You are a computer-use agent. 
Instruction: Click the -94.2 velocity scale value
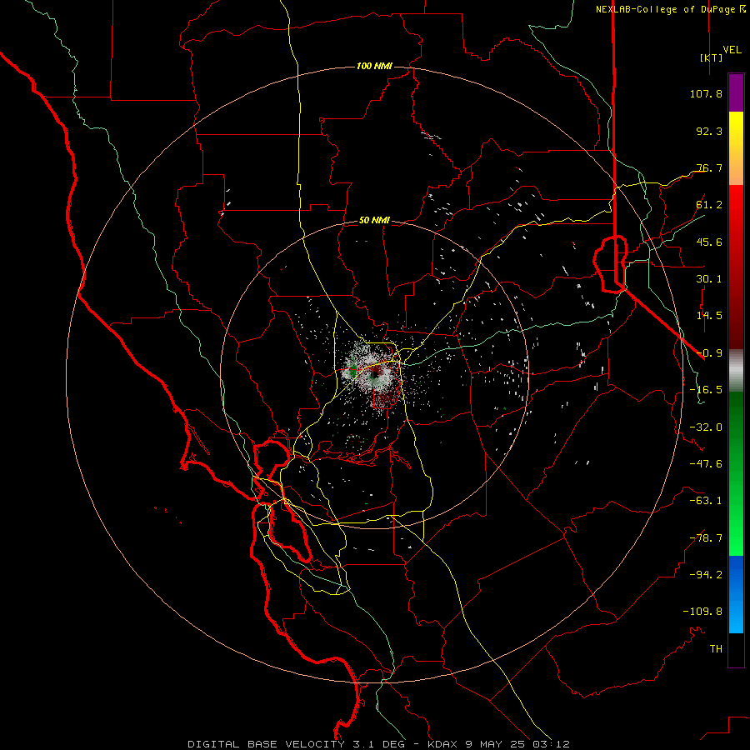(706, 575)
